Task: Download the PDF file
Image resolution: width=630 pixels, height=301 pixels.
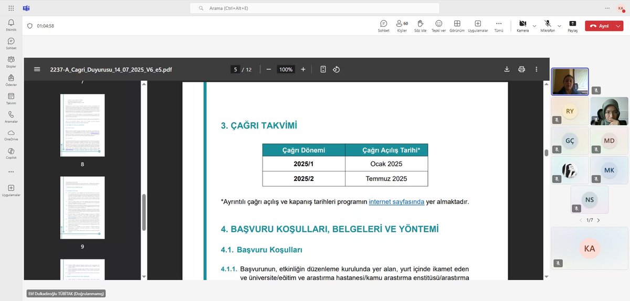Action: coord(507,69)
